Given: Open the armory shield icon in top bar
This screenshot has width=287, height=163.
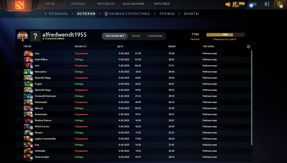Looking at the screenshot, I should (x=267, y=4).
